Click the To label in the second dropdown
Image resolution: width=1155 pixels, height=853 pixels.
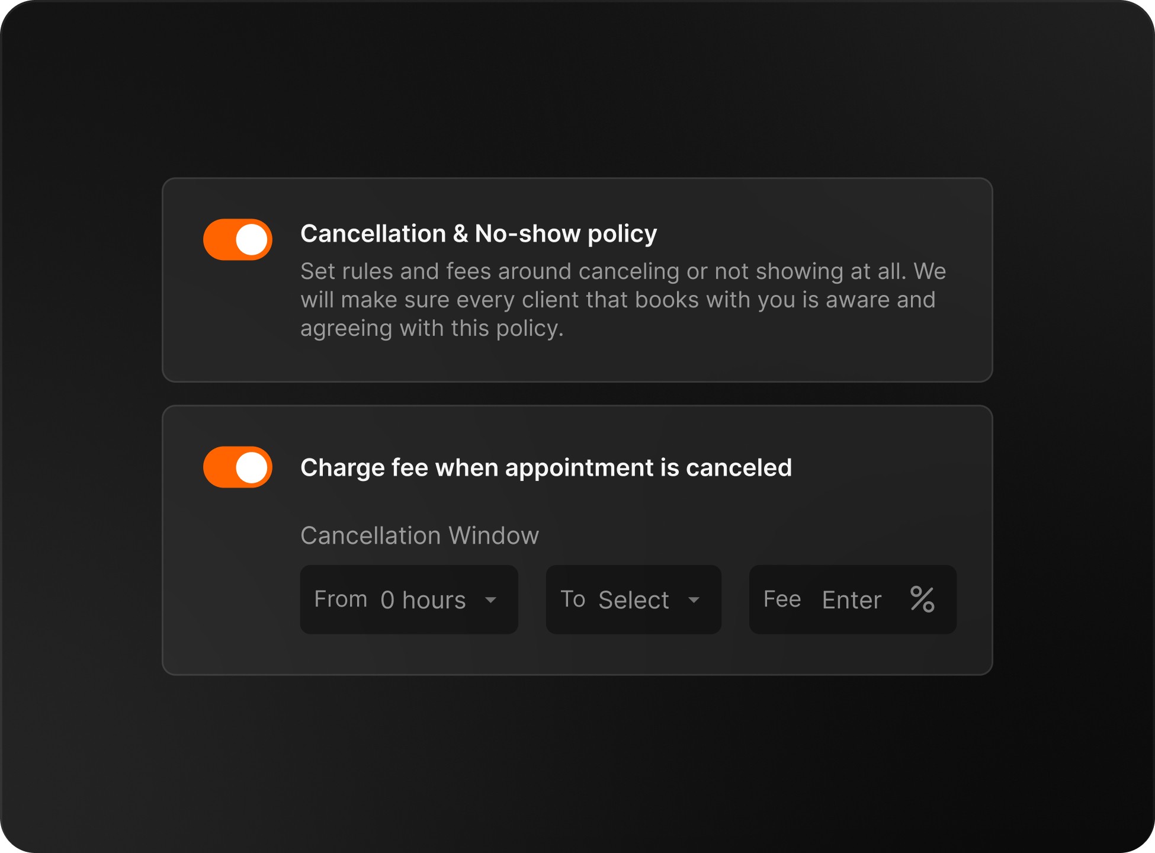573,599
